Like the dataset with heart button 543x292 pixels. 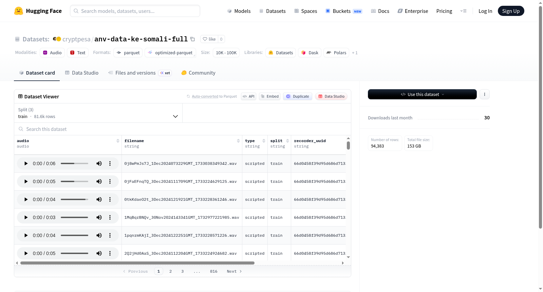coord(209,39)
